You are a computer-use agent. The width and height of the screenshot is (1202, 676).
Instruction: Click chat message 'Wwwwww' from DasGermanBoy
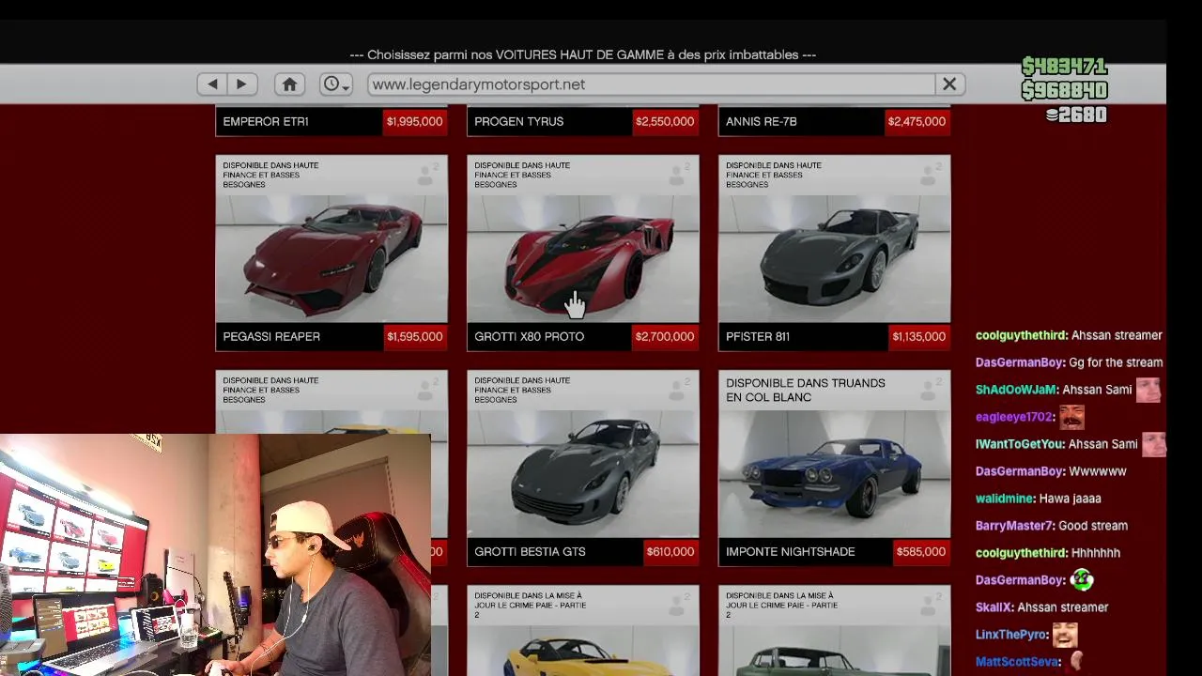1097,471
